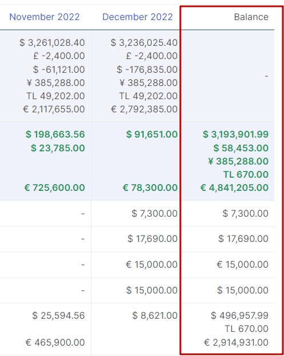The height and width of the screenshot is (356, 284).
Task: Select the € 2,792,385.00 December opening amount
Action: (x=144, y=109)
